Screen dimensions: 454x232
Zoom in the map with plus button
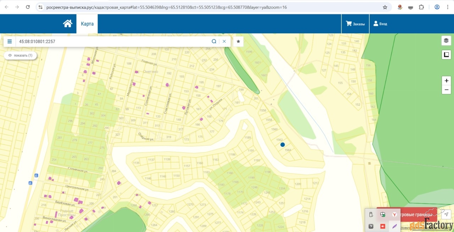[x=446, y=81]
